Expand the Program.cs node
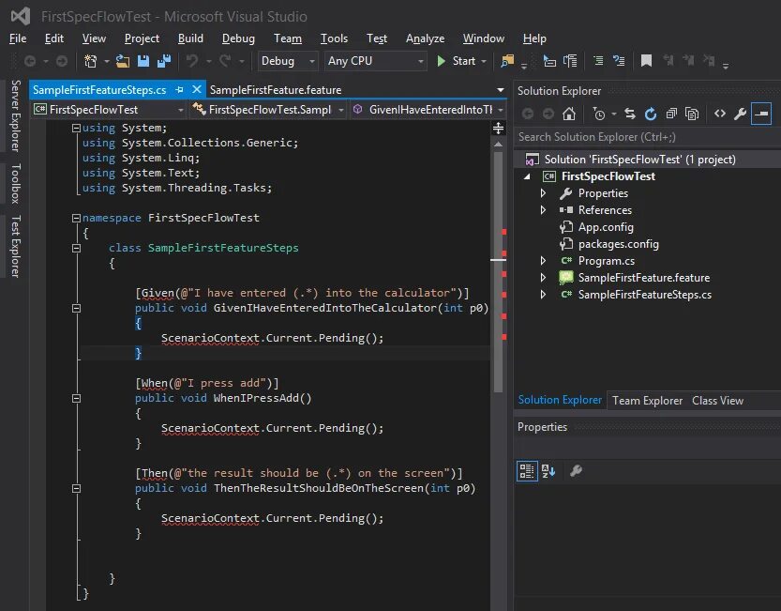This screenshot has width=781, height=611. pyautogui.click(x=543, y=261)
